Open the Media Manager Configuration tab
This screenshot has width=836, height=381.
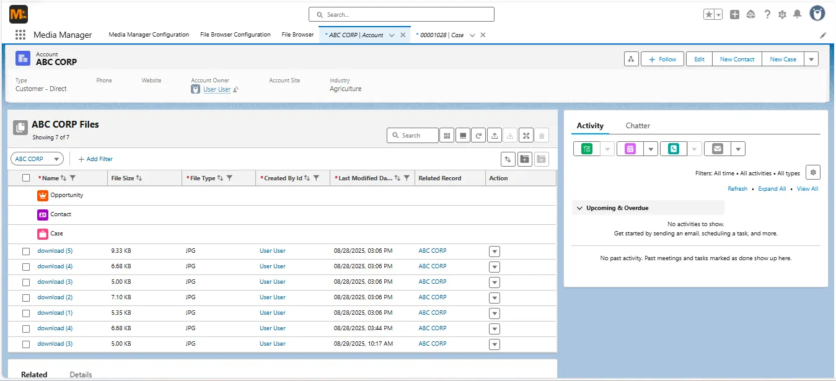pos(149,35)
